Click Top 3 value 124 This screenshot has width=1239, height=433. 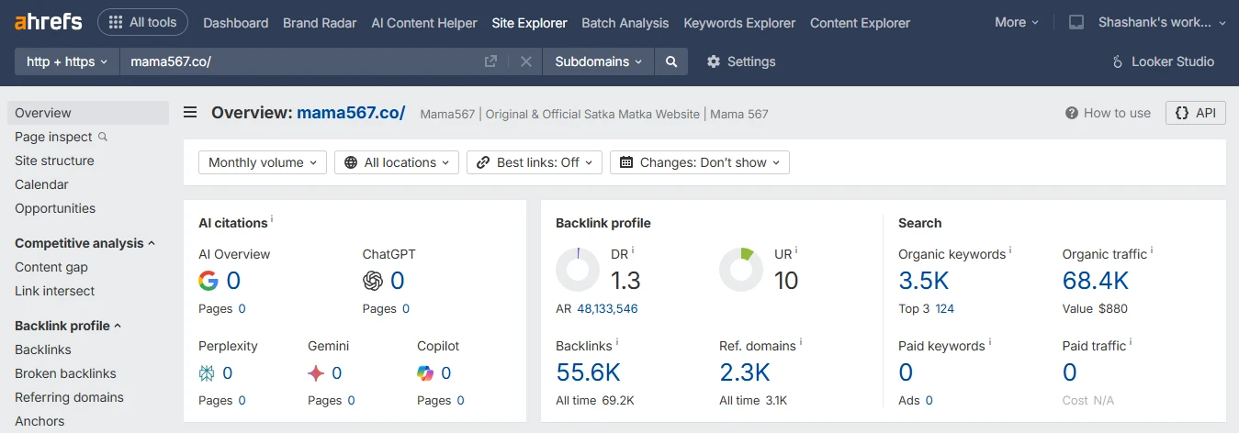pos(945,309)
